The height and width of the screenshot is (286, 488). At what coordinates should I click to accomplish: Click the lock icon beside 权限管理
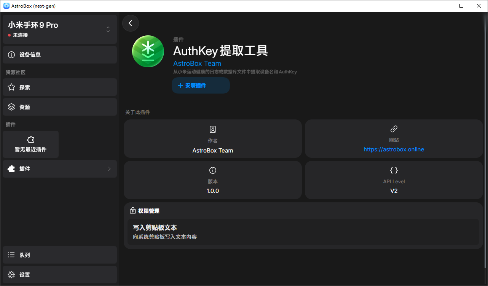[x=133, y=211]
